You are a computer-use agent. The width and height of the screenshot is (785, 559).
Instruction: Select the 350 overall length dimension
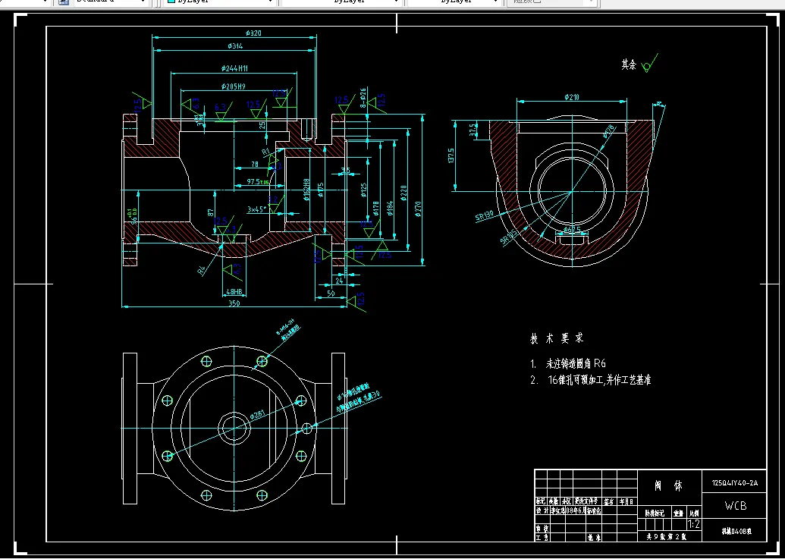[x=234, y=303]
